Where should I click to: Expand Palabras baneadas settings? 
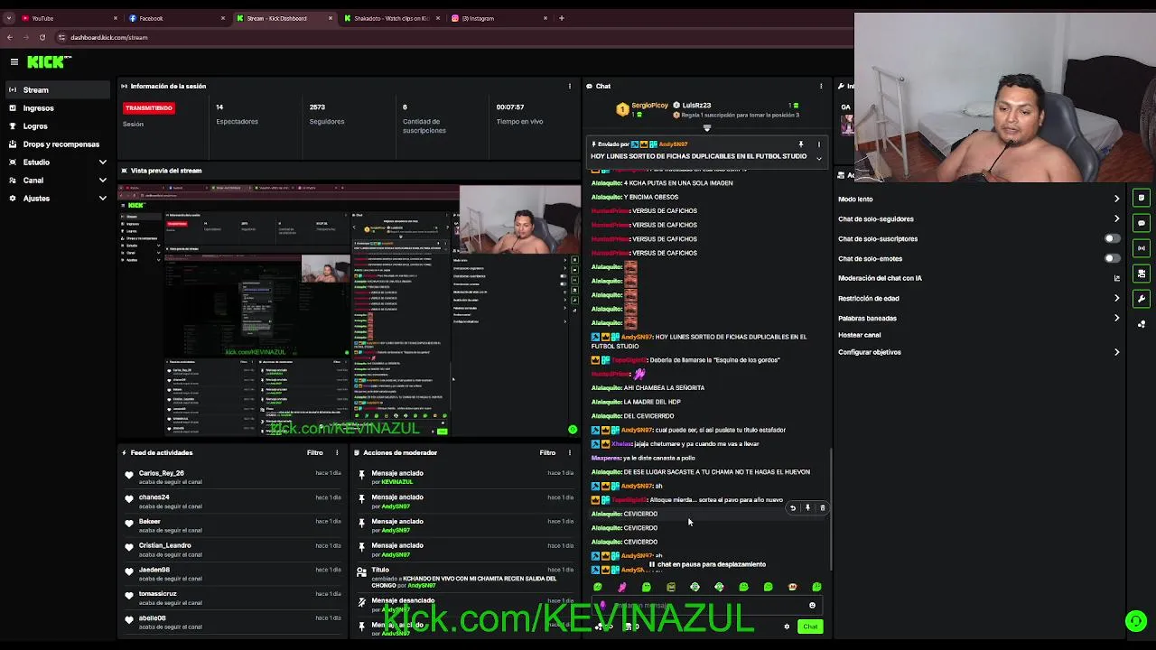point(1116,318)
